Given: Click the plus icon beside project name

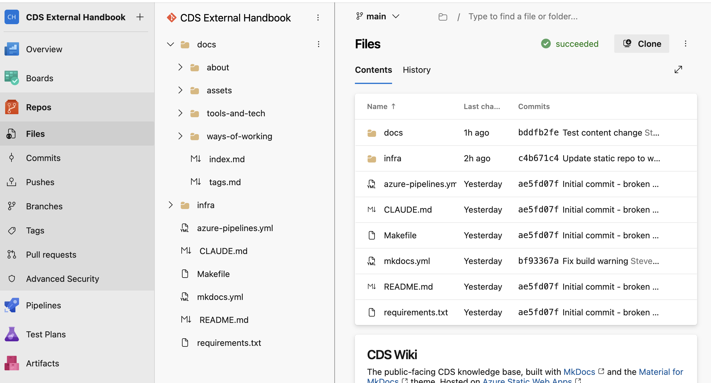Looking at the screenshot, I should (x=140, y=17).
